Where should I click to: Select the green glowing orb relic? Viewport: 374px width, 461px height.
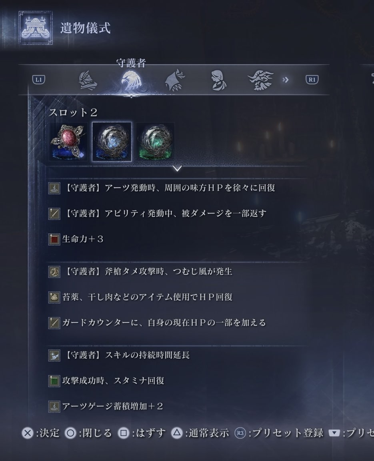(155, 142)
